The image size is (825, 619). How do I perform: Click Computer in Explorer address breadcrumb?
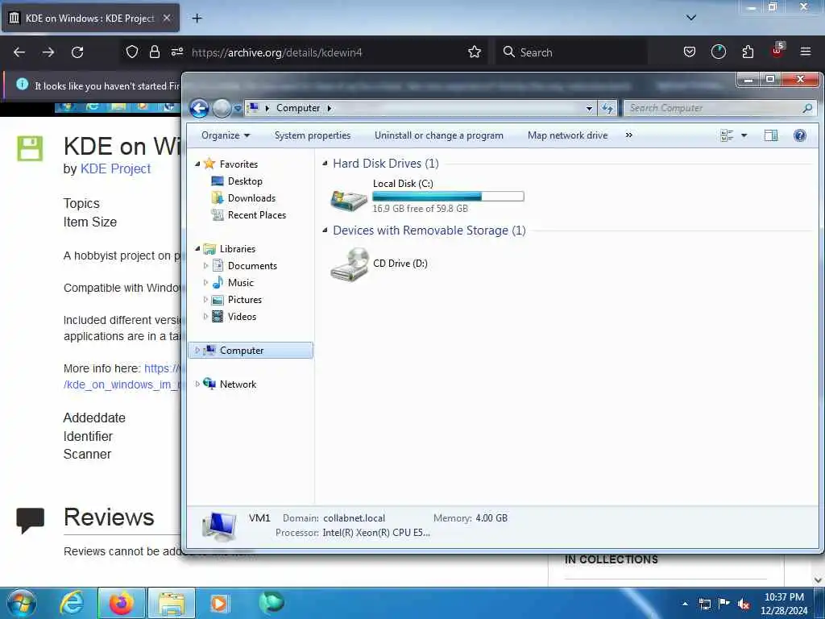[x=298, y=108]
